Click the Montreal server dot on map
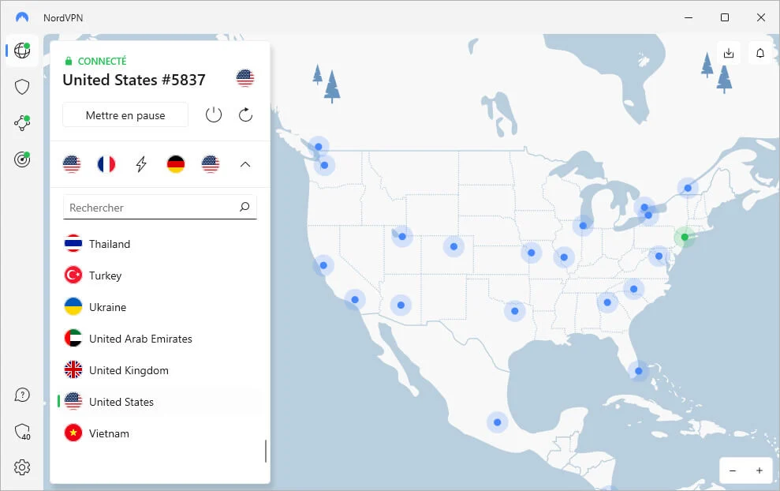Image resolution: width=780 pixels, height=491 pixels. coord(688,188)
